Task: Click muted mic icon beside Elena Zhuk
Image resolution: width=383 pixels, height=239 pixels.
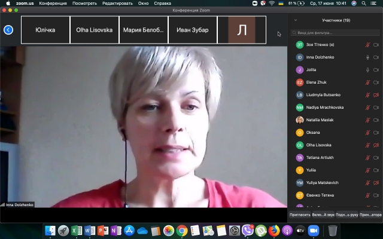Action: click(367, 82)
